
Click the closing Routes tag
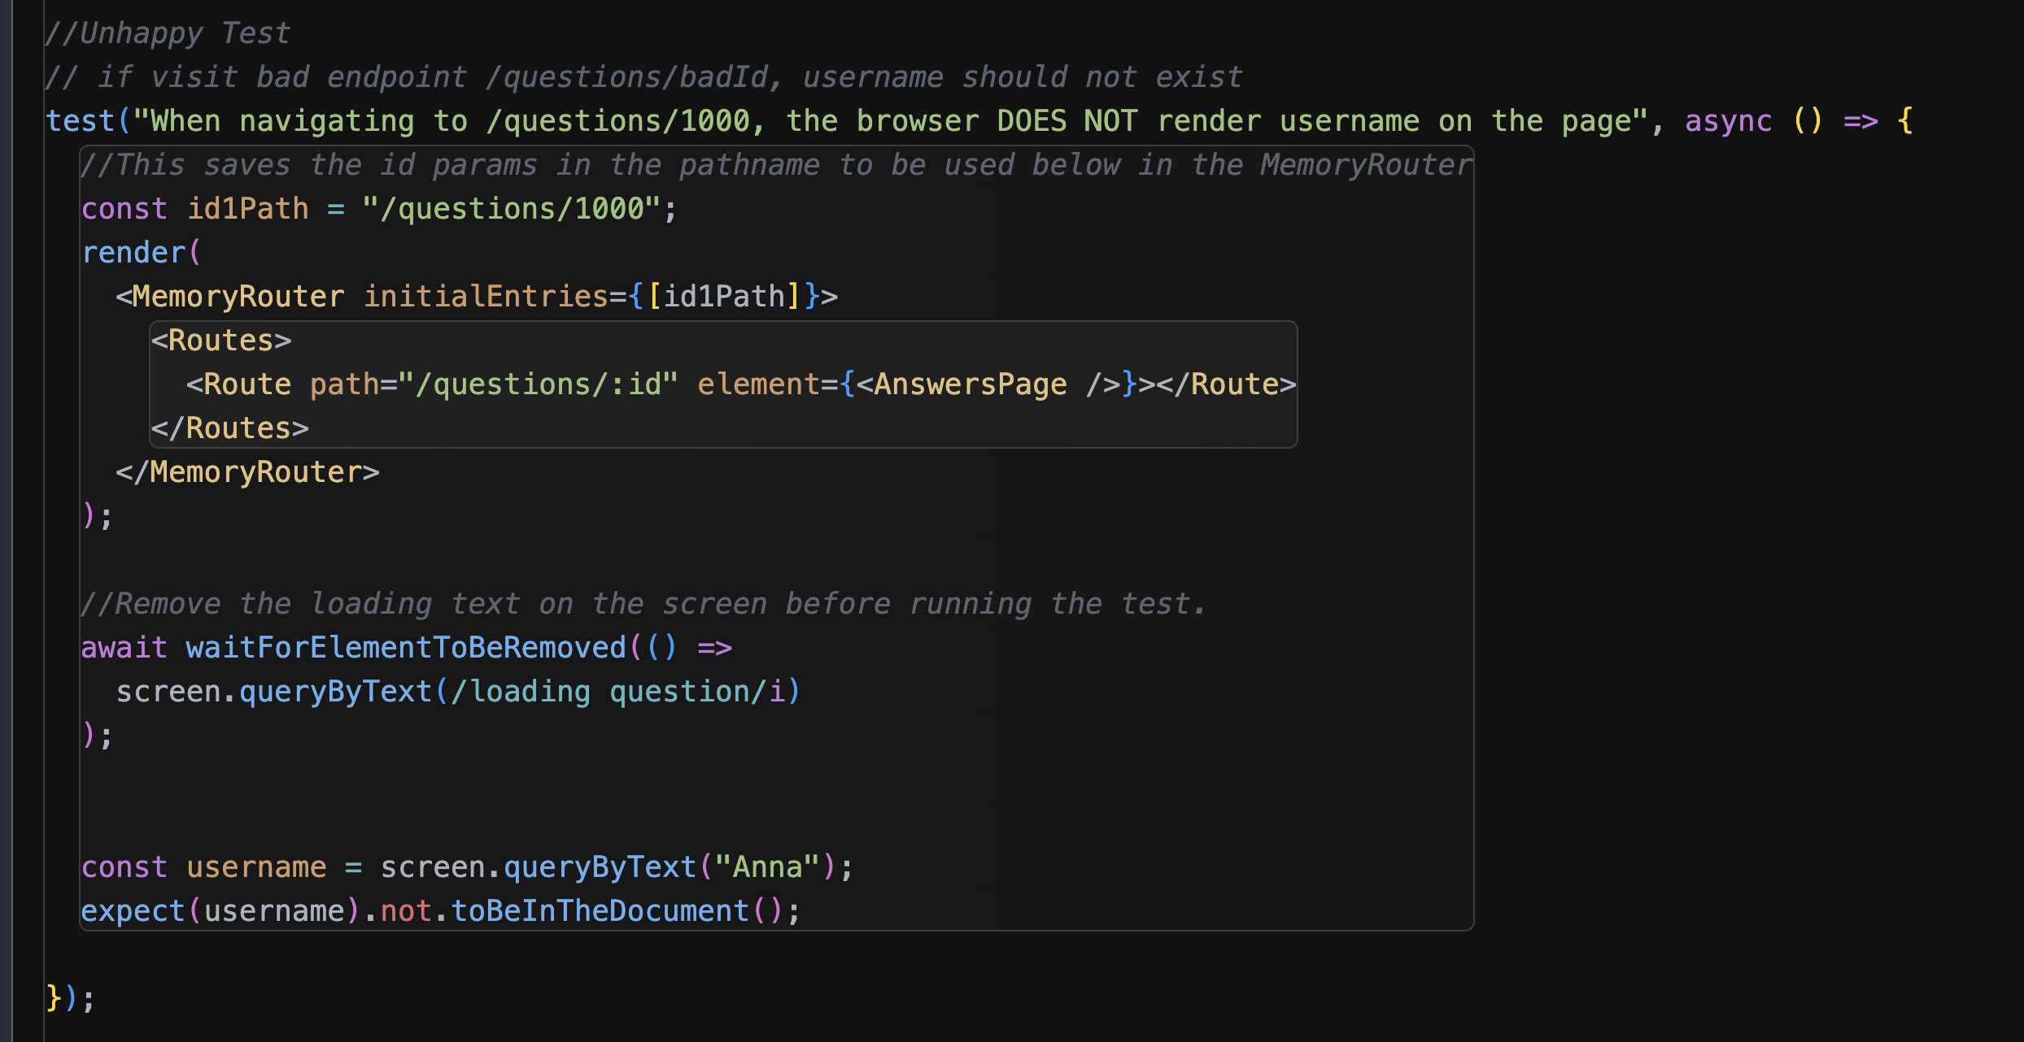(x=230, y=428)
